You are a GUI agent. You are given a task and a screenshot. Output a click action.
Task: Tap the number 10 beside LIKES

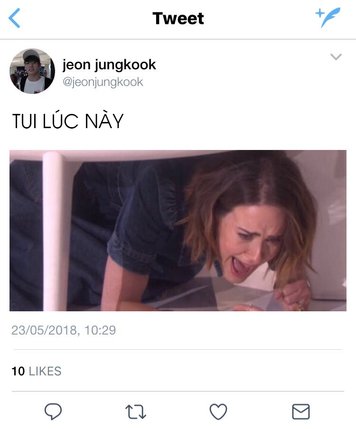(18, 371)
